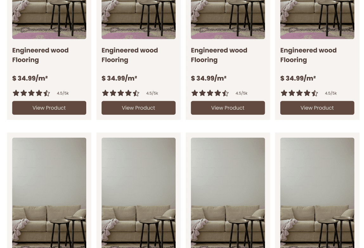
Task: Click the half-filled star on the fourth product card
Action: [x=315, y=93]
